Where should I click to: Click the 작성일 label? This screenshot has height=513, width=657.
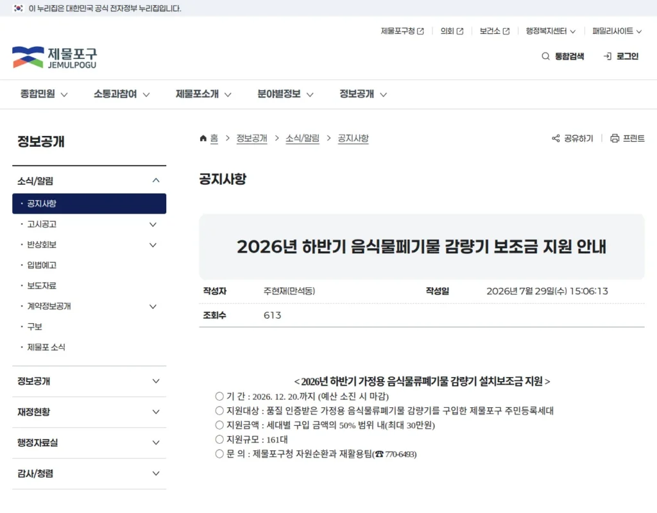[438, 291]
